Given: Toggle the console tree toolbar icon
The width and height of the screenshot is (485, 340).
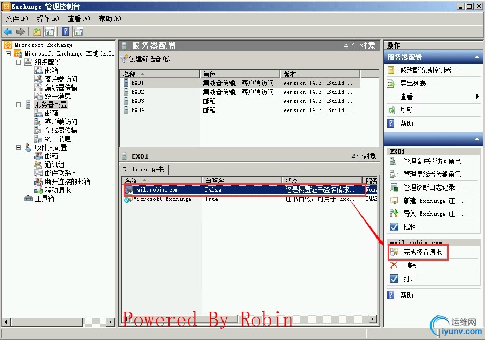Looking at the screenshot, I should pos(50,31).
